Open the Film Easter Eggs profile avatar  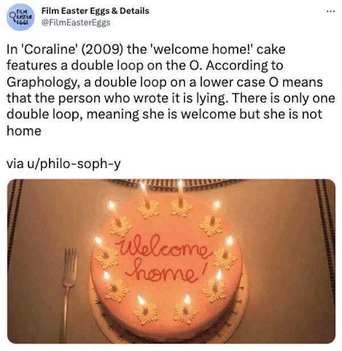pyautogui.click(x=21, y=17)
